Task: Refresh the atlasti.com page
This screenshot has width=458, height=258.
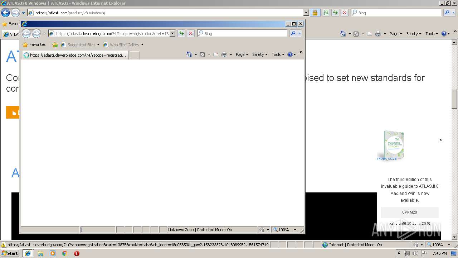Action: 335,13
